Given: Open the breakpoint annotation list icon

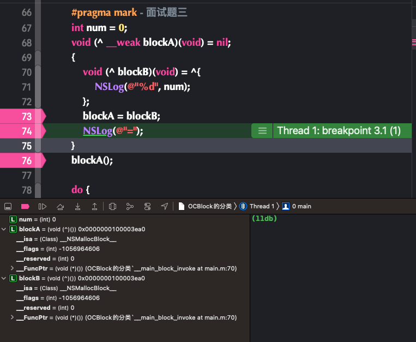Looking at the screenshot, I should pos(262,130).
